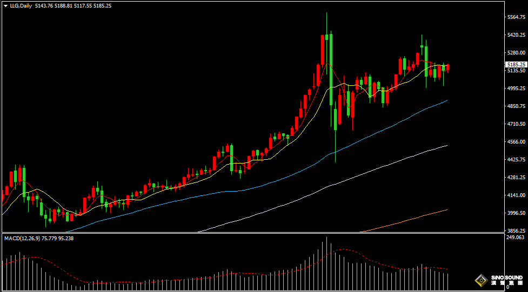Select the last red candlestick at right
The height and width of the screenshot is (292, 528).
click(x=448, y=67)
